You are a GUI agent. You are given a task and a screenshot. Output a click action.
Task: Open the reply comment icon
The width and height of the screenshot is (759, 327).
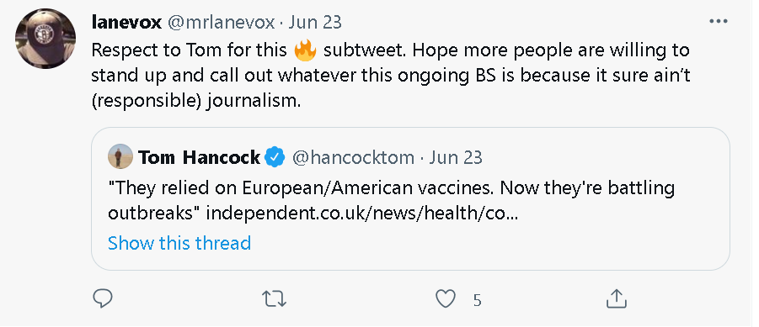(x=103, y=299)
